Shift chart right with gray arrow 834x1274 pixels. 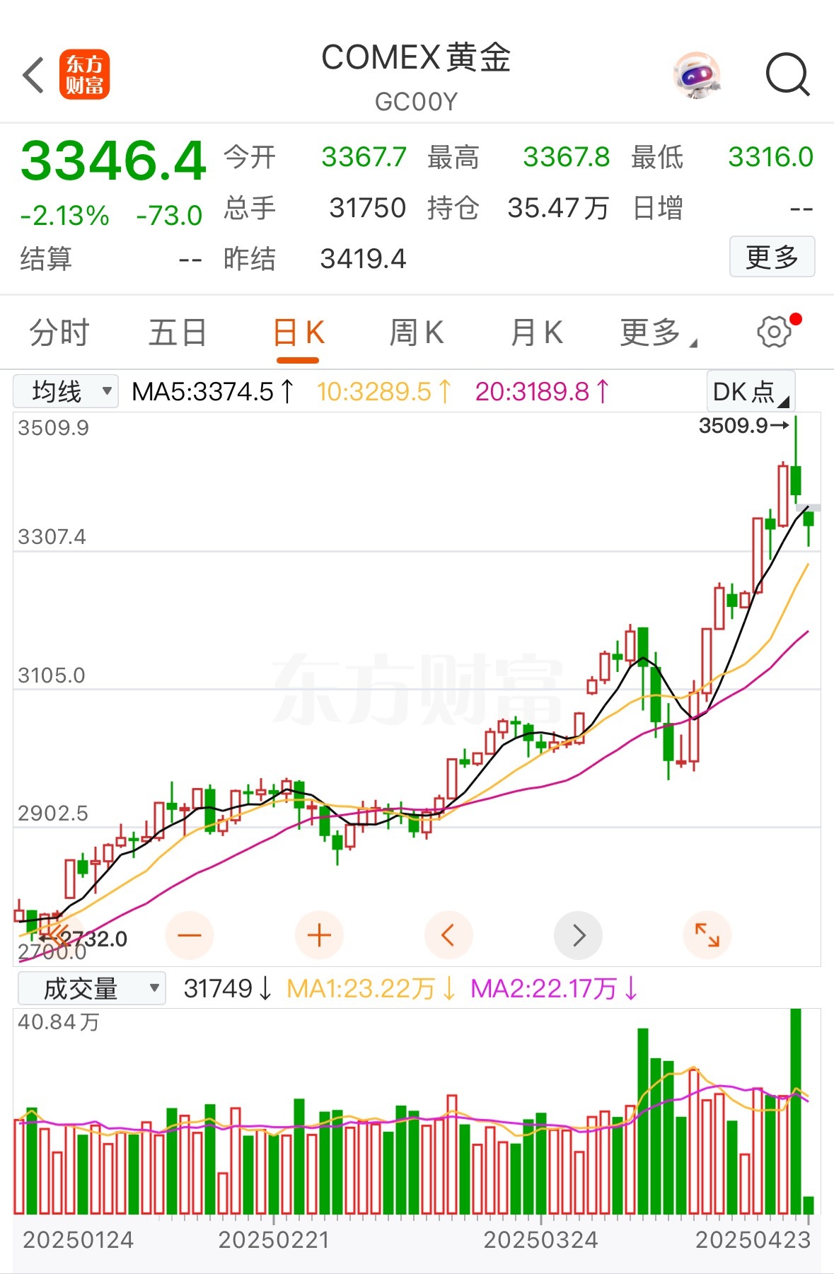pos(579,935)
